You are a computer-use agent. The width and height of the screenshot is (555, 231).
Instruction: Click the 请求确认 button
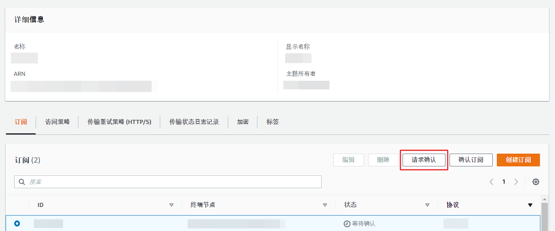point(424,160)
